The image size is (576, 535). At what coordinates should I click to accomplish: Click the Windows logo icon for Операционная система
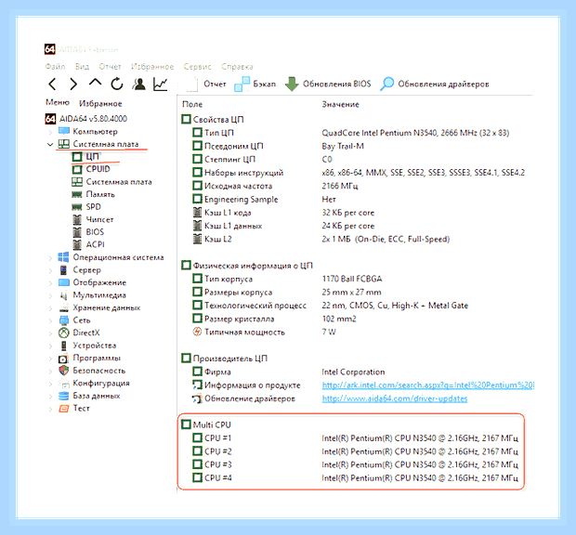(x=63, y=257)
